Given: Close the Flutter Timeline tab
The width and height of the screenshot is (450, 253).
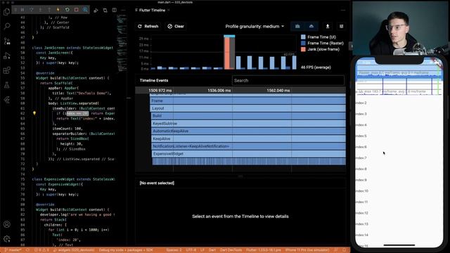Looking at the screenshot, I should 169,10.
